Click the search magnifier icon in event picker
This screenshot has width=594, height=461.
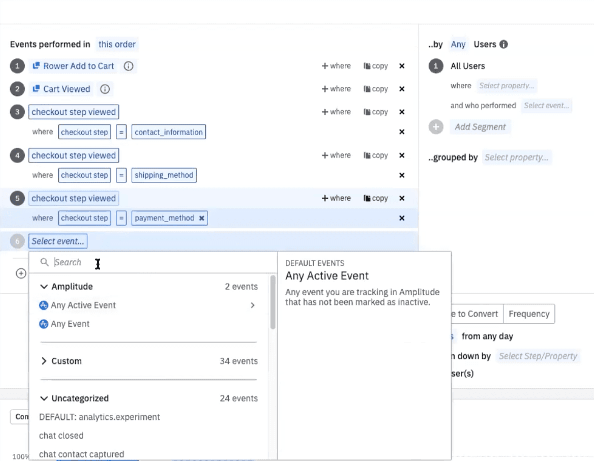[x=44, y=263]
